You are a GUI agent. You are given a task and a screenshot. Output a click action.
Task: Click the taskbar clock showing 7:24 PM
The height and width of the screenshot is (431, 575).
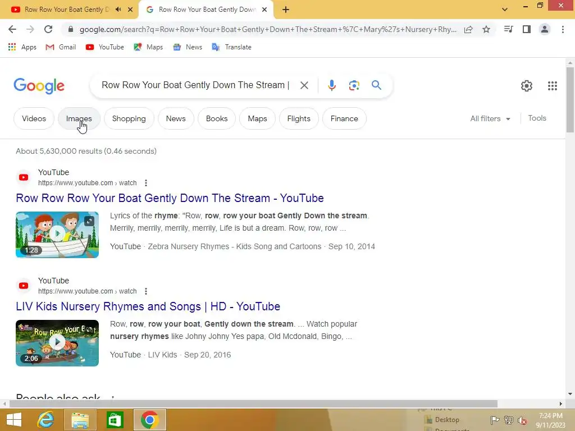pos(550,420)
